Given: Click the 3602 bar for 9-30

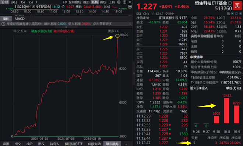Looking at the screenshot, I should click(x=216, y=120).
